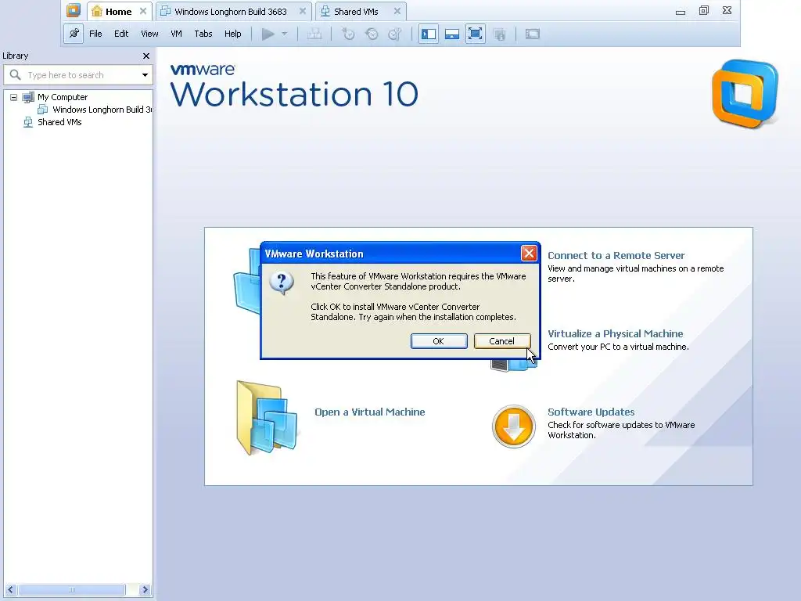The width and height of the screenshot is (801, 601).
Task: Open the Edit menu
Action: tap(121, 34)
